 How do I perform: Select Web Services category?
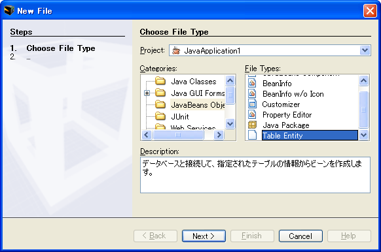pos(193,127)
